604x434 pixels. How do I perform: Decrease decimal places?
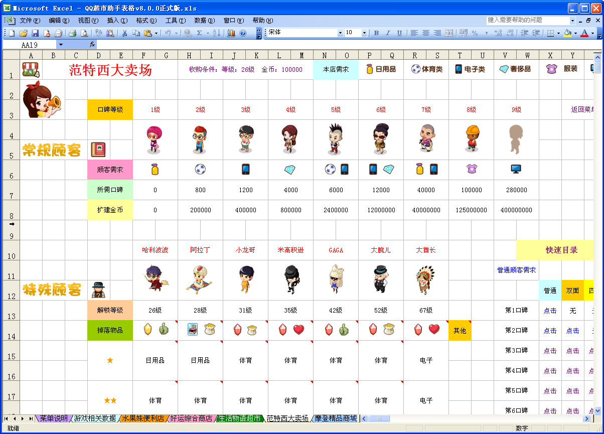click(510, 33)
